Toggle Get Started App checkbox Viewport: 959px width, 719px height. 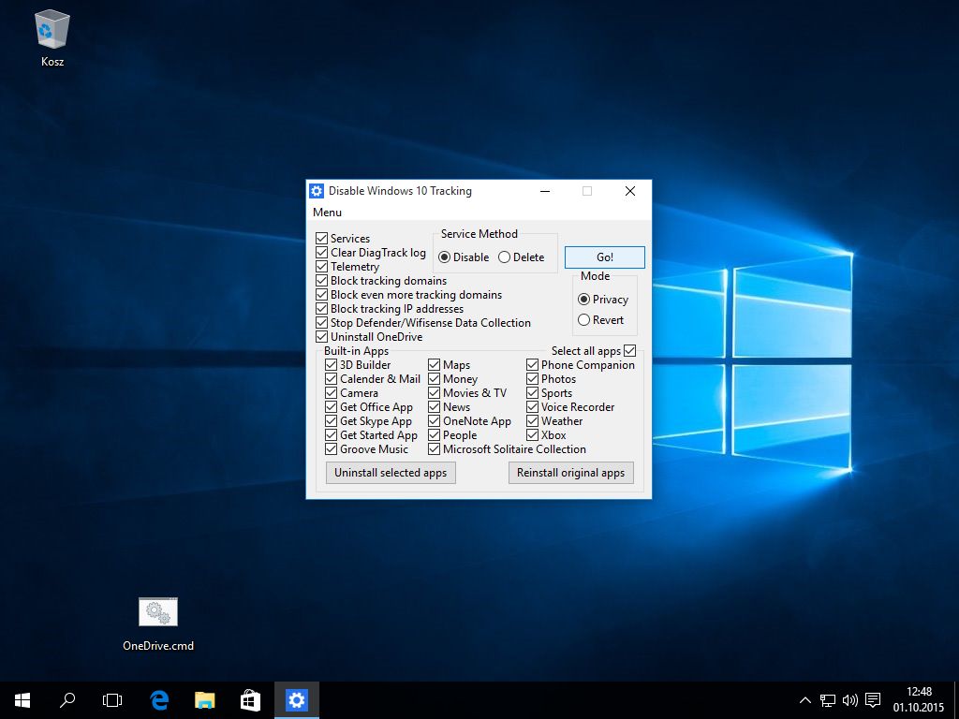pos(331,434)
